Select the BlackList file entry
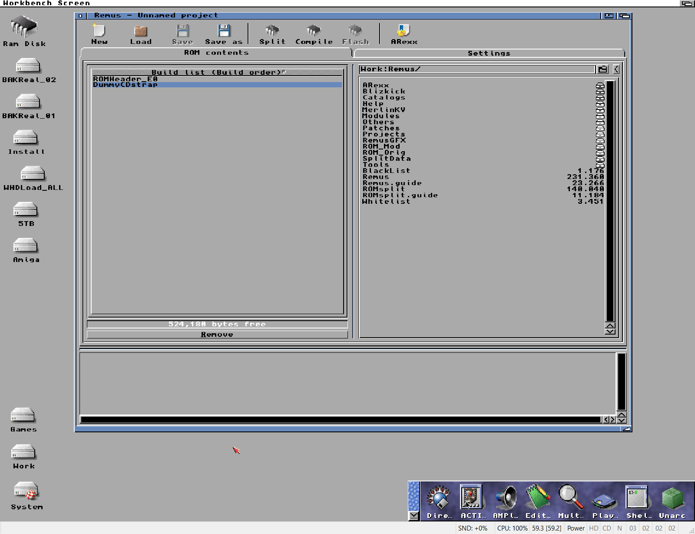The image size is (695, 534). [x=483, y=171]
